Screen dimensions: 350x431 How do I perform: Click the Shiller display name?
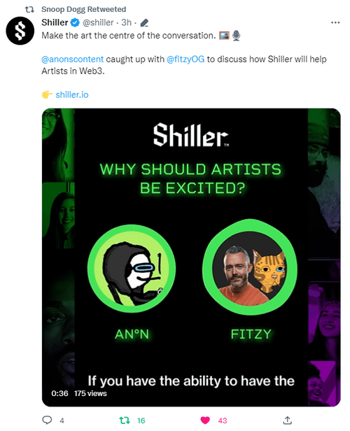(x=55, y=22)
